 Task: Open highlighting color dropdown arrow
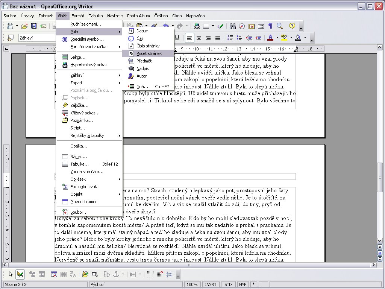click(x=291, y=38)
